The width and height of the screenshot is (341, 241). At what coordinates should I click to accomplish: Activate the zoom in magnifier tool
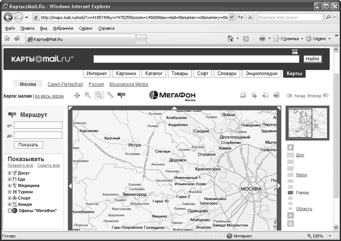88,95
